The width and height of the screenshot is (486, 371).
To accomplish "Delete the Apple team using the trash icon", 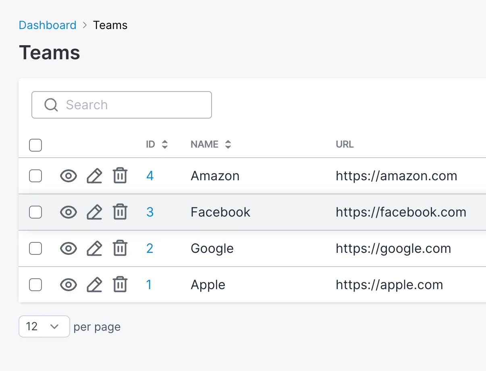I will pos(120,285).
